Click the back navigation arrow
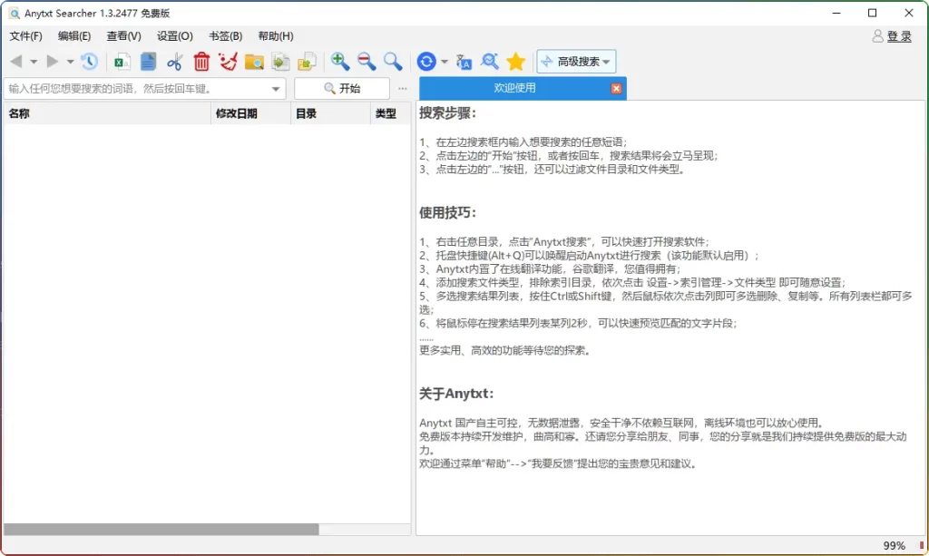Viewport: 929px width, 556px height. click(x=16, y=61)
